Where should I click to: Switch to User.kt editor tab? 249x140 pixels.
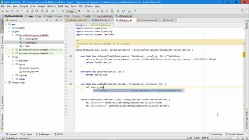[x=169, y=20]
